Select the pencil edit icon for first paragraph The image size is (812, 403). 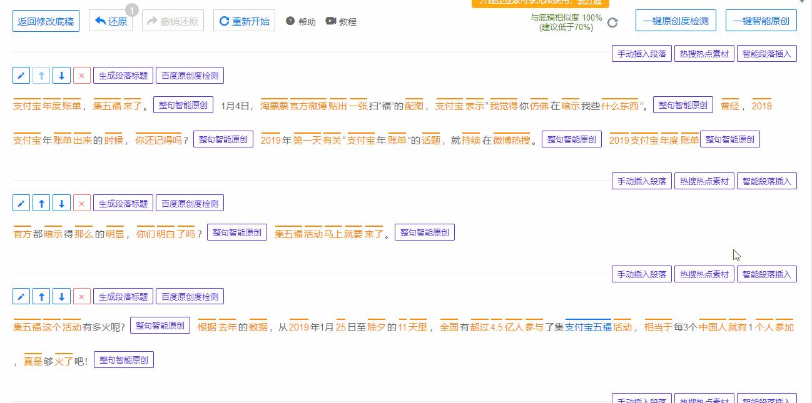pyautogui.click(x=21, y=76)
